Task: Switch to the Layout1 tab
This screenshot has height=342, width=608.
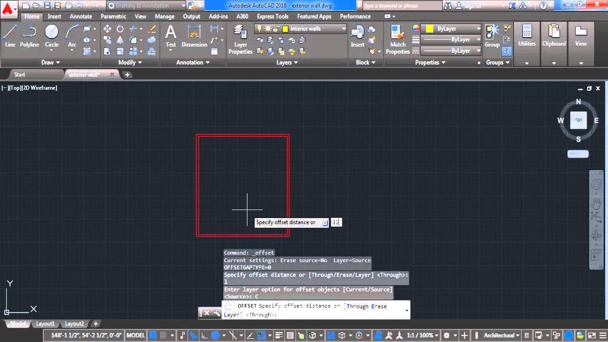Action: tap(46, 324)
